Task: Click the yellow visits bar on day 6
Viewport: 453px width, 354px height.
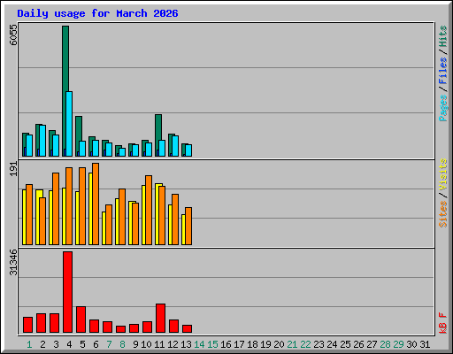Action: (x=90, y=209)
